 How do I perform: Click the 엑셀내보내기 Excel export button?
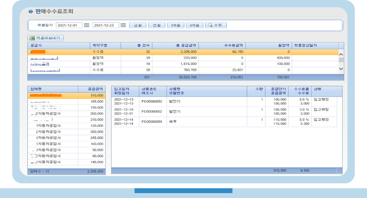(x=46, y=38)
